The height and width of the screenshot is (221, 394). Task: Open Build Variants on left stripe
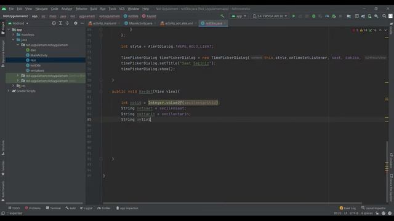(x=2, y=192)
